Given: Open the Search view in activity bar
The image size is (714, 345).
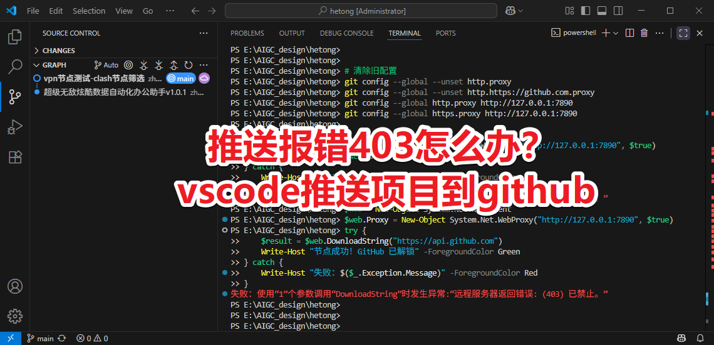Looking at the screenshot, I should pyautogui.click(x=15, y=66).
